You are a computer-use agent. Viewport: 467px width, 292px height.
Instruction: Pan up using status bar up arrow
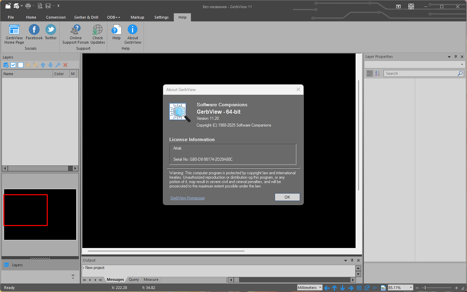coord(335,288)
